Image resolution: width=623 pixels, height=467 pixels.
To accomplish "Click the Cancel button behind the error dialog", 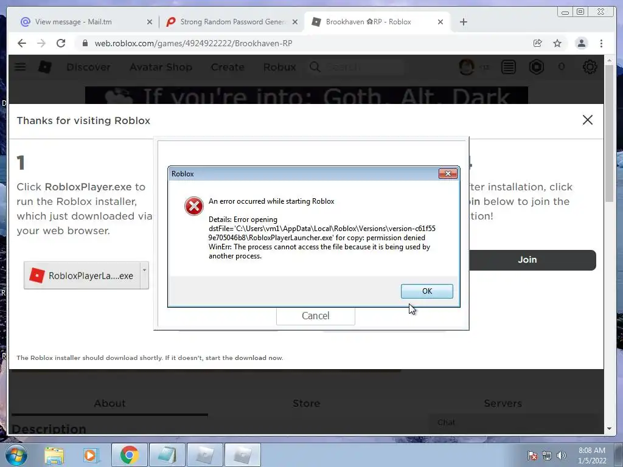I will click(x=316, y=316).
